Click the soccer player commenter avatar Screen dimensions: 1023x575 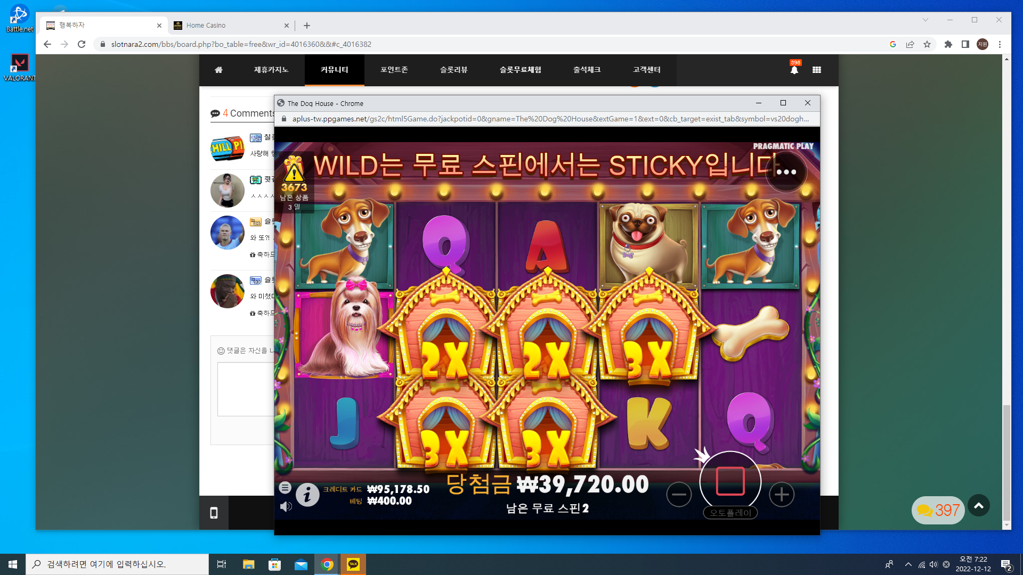[227, 233]
